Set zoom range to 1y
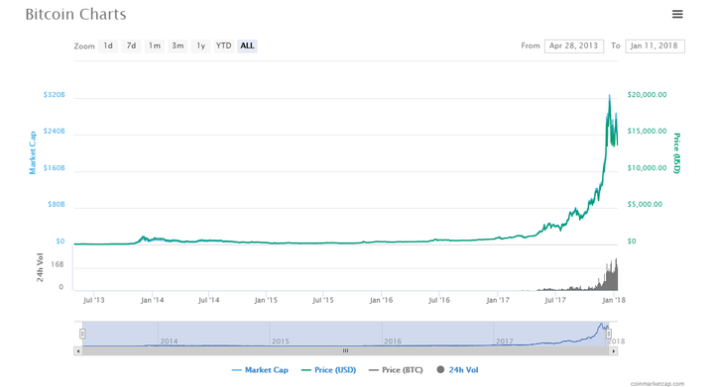This screenshot has height=387, width=714. tap(200, 46)
